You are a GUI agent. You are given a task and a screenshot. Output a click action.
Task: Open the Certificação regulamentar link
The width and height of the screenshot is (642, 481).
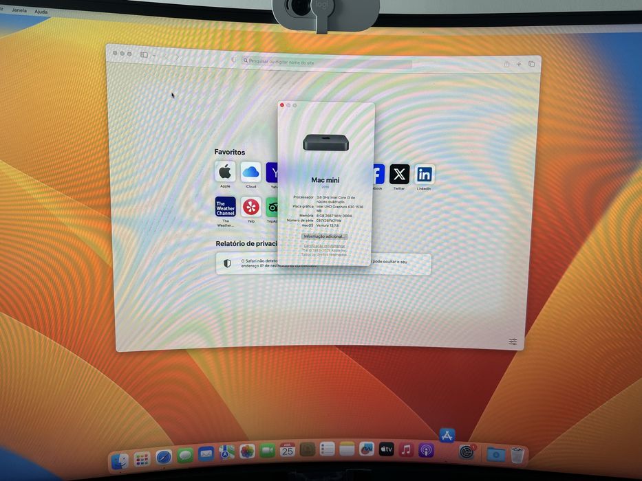coord(324,246)
